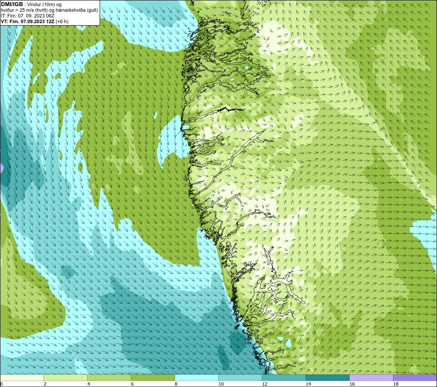The width and height of the screenshot is (437, 387).
Task: Click the 4–6 m/s green swatch
Action: [x=109, y=378]
